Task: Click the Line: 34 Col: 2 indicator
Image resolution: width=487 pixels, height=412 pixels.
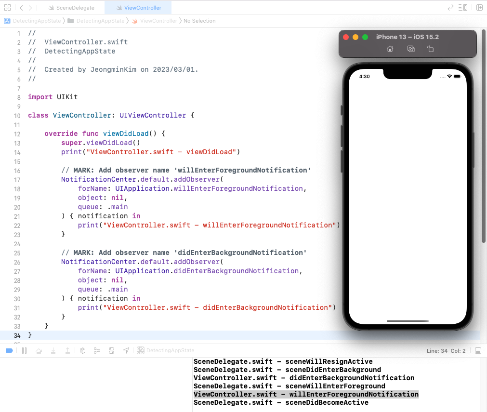Action: coord(446,351)
